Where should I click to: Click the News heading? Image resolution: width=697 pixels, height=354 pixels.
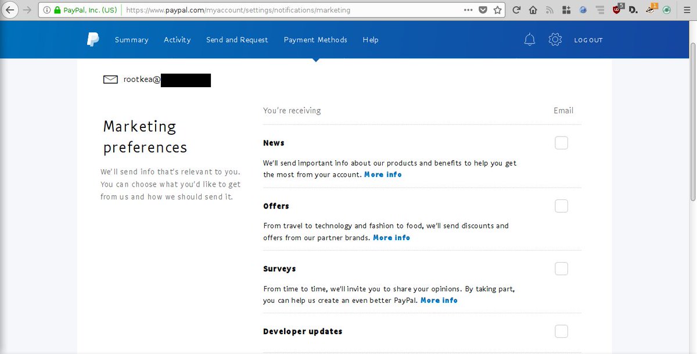tap(274, 143)
